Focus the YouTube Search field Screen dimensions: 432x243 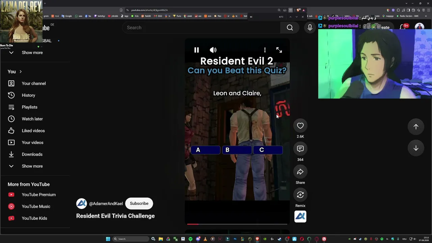tap(201, 28)
